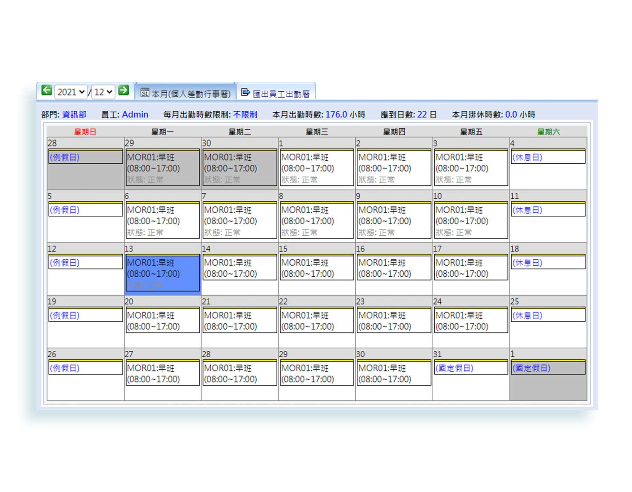Switch to 本月(個人差勤行事曆) tab

click(191, 94)
